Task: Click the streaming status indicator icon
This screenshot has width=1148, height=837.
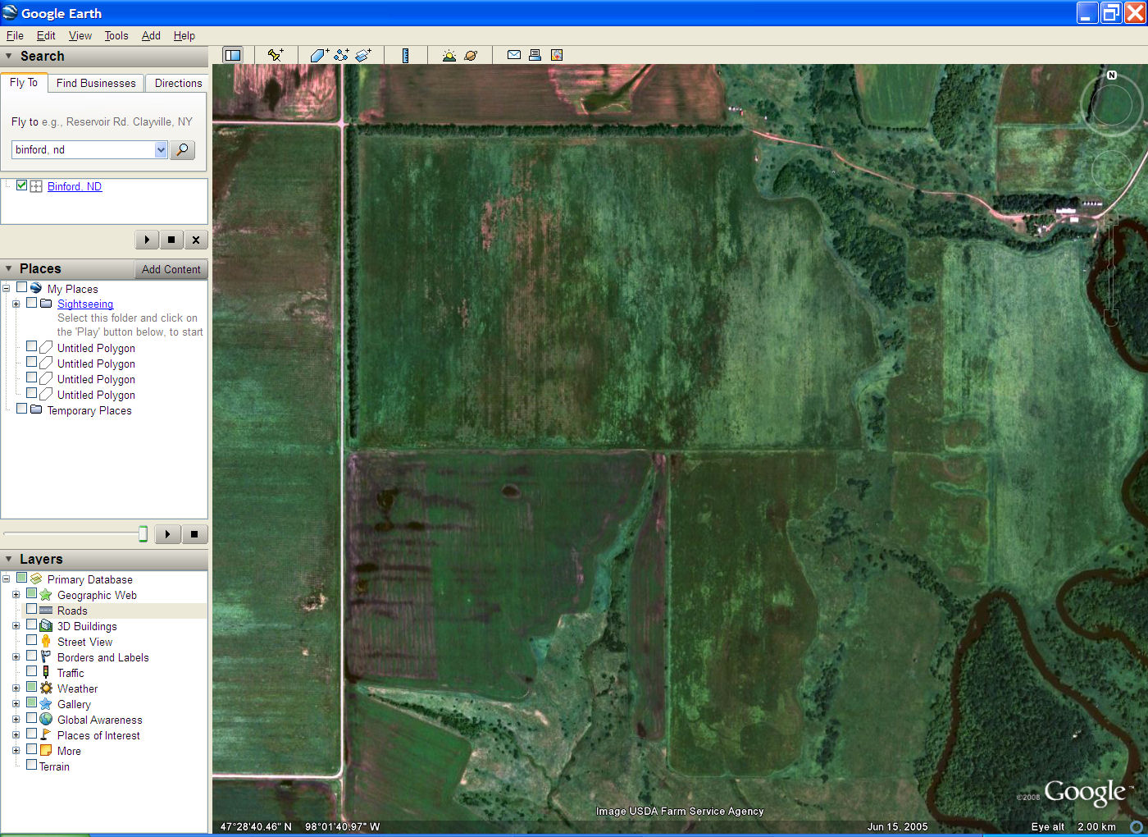Action: [1137, 826]
